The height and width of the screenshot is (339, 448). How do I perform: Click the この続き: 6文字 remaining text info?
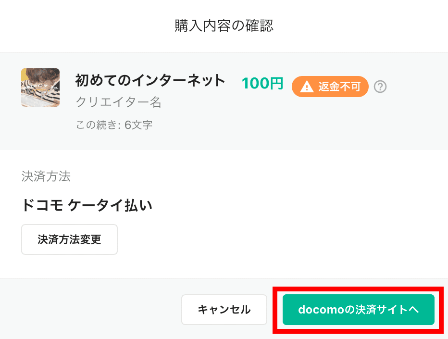click(x=114, y=125)
